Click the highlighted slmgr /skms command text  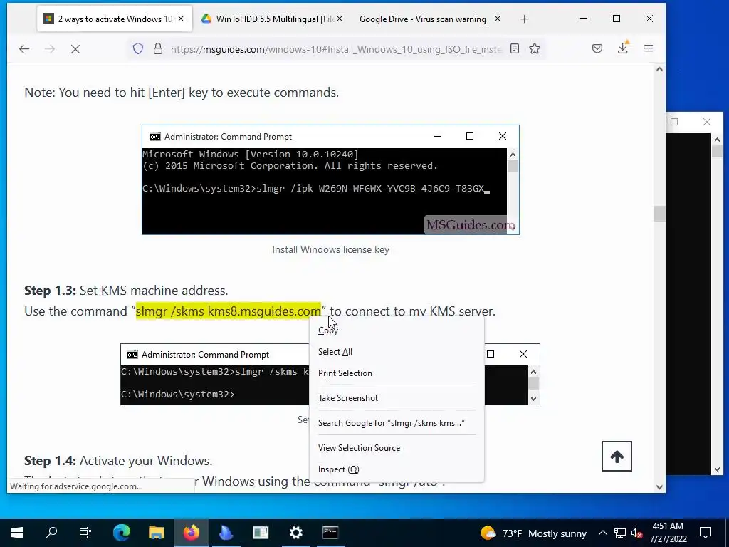coord(229,311)
